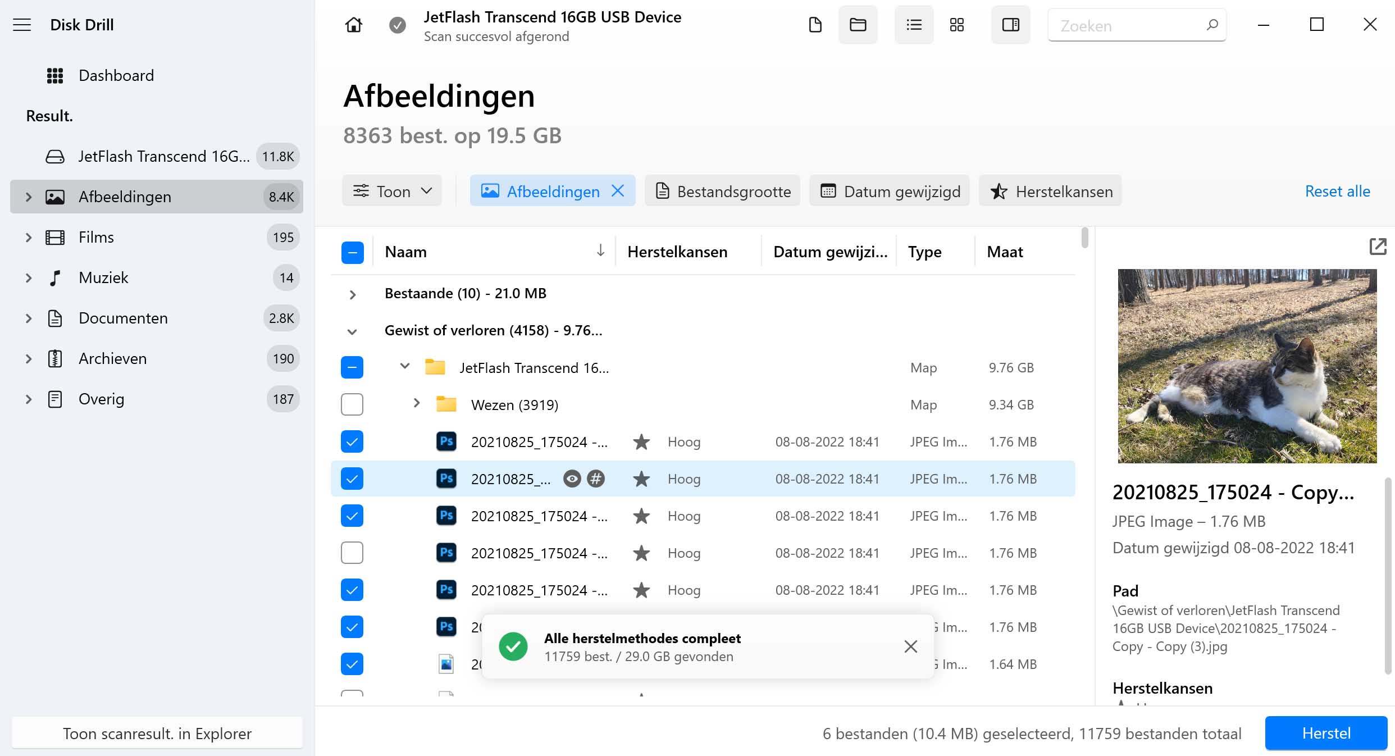Click the Wezen folder icon
1395x756 pixels.
(x=446, y=403)
